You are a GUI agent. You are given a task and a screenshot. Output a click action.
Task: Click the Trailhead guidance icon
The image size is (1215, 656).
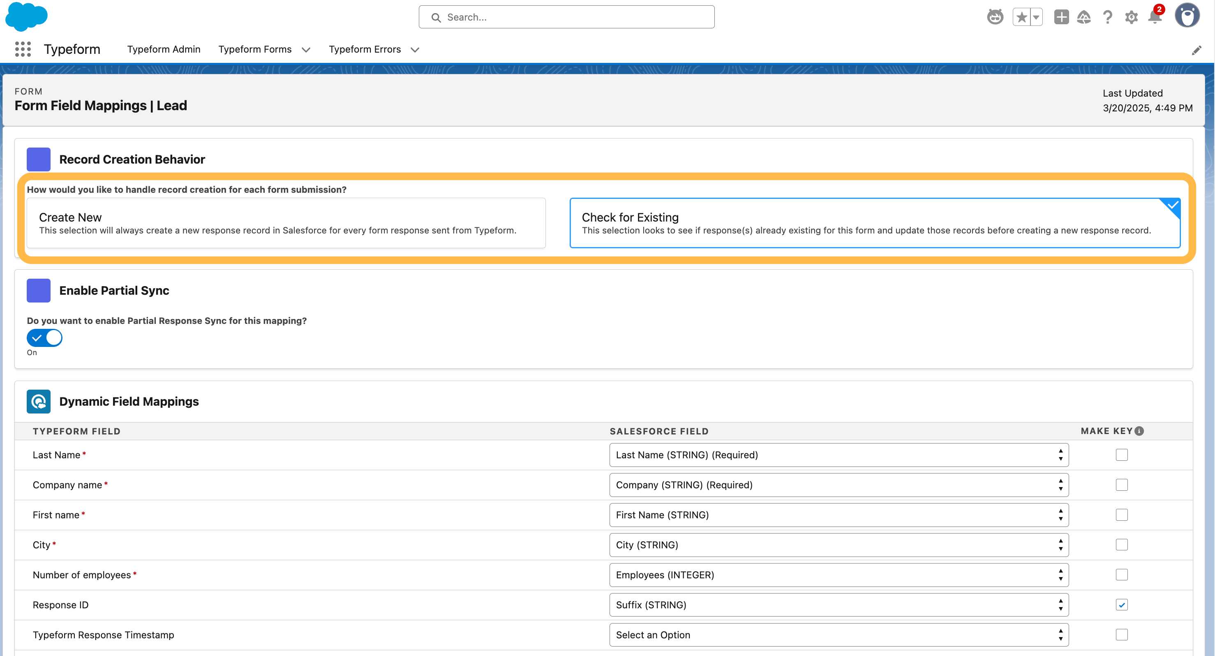click(x=1084, y=17)
